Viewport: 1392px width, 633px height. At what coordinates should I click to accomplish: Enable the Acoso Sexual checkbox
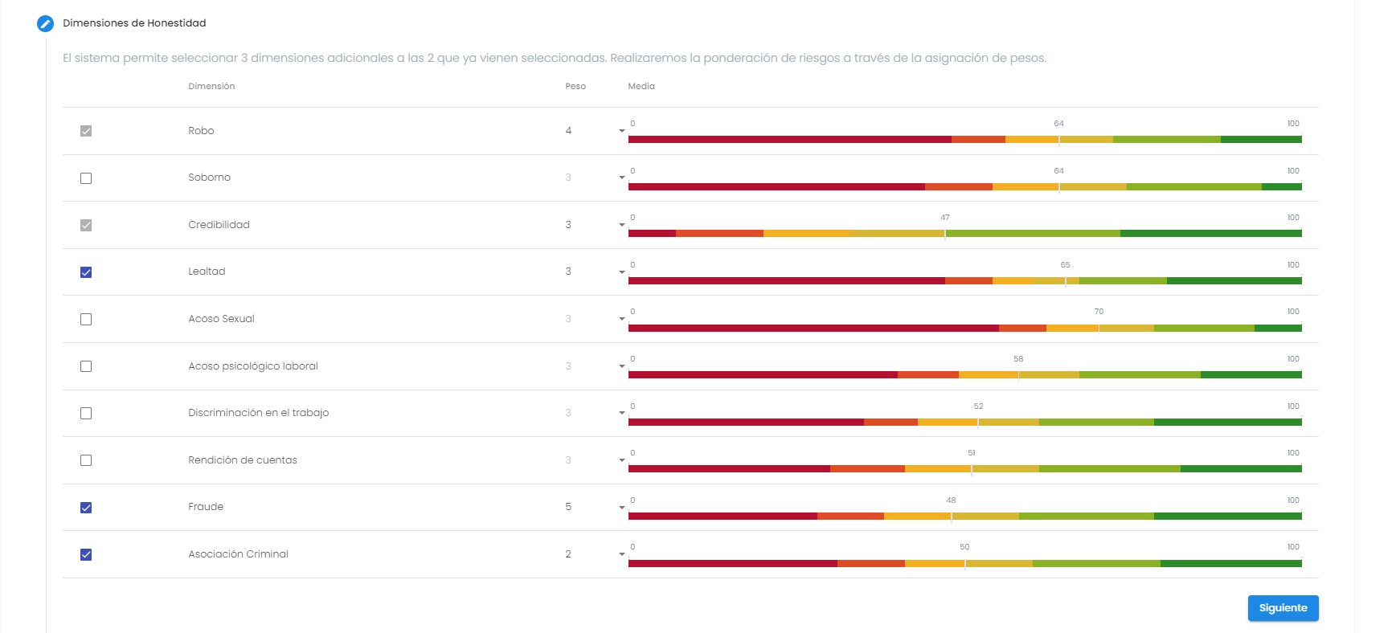pos(86,320)
